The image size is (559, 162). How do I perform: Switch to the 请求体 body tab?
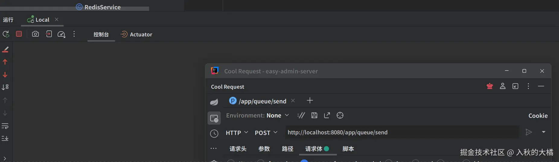click(317, 149)
